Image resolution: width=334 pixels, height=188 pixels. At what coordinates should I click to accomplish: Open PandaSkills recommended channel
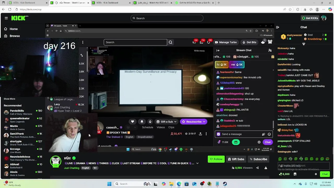pos(23,112)
